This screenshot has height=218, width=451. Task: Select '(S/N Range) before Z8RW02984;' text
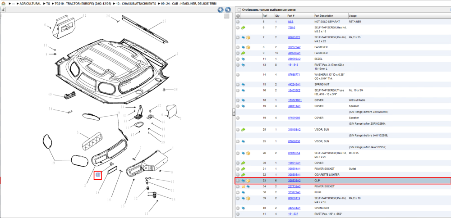pyautogui.click(x=368, y=112)
